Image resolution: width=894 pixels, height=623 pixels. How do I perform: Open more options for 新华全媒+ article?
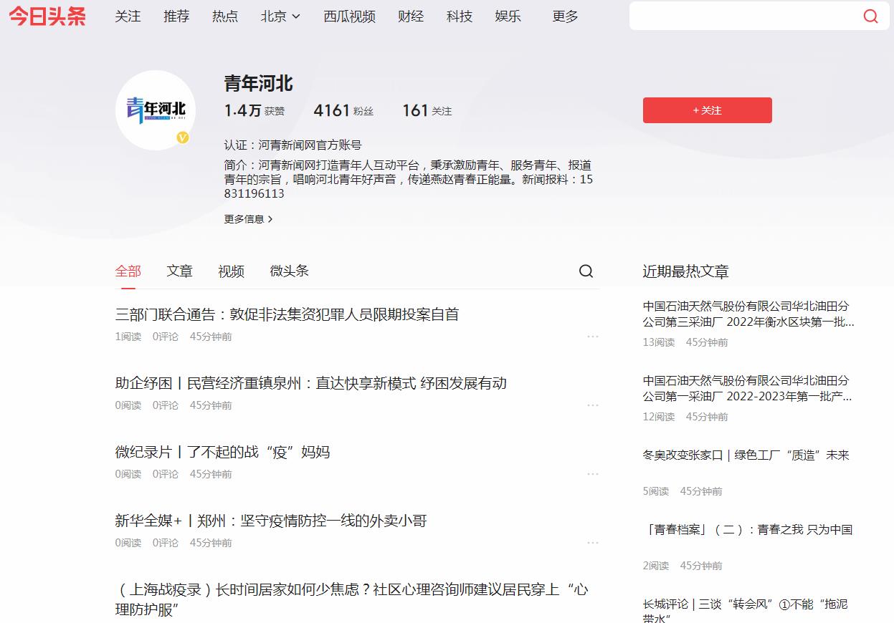tap(592, 543)
